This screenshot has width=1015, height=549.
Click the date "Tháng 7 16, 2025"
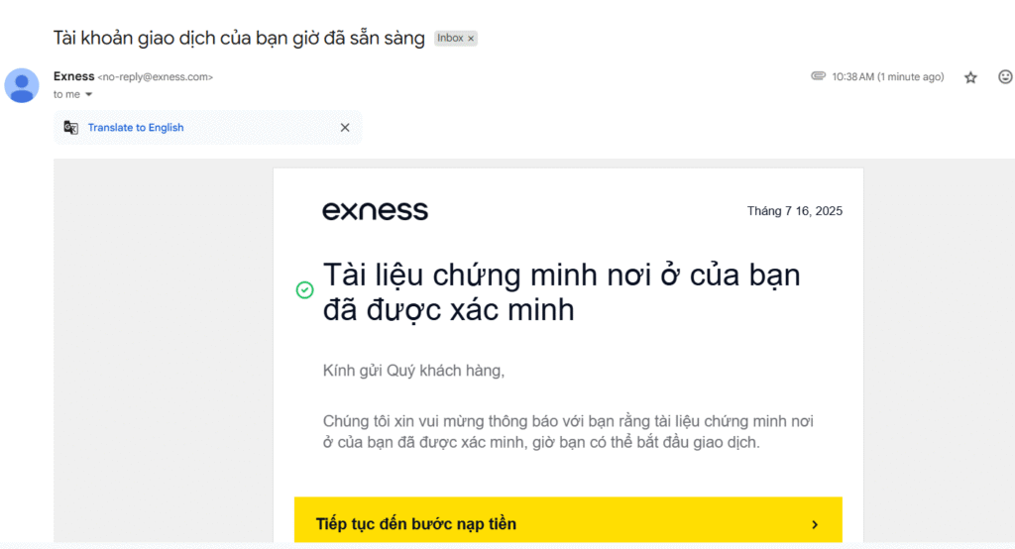[794, 211]
